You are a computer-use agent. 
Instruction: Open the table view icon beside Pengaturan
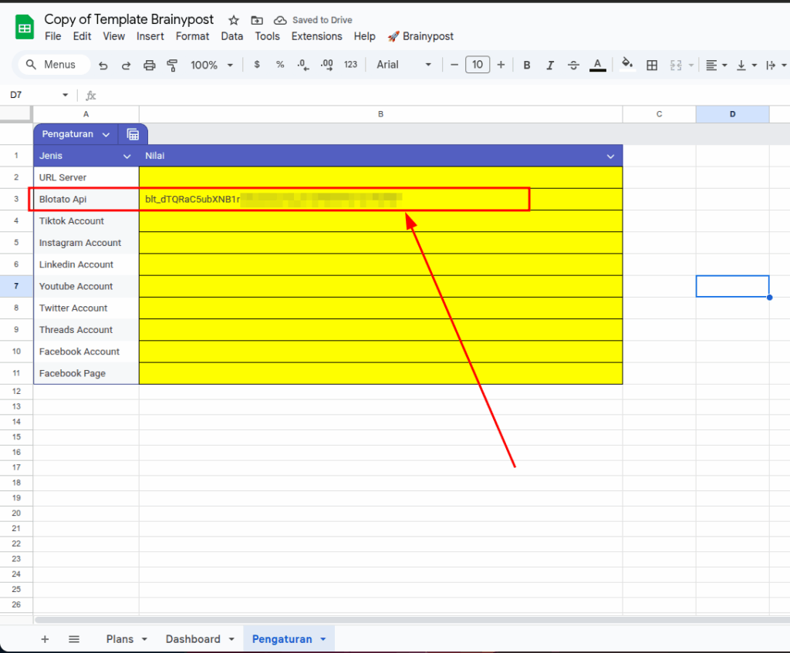(x=133, y=134)
